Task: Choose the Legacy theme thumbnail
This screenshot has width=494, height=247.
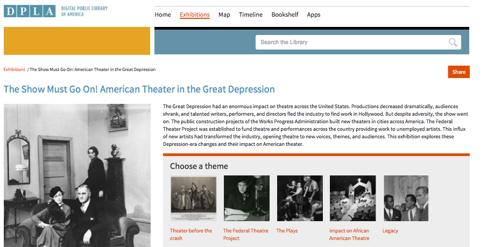Action: pos(406,198)
